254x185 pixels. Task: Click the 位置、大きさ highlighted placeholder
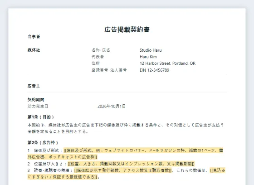pyautogui.click(x=131, y=164)
